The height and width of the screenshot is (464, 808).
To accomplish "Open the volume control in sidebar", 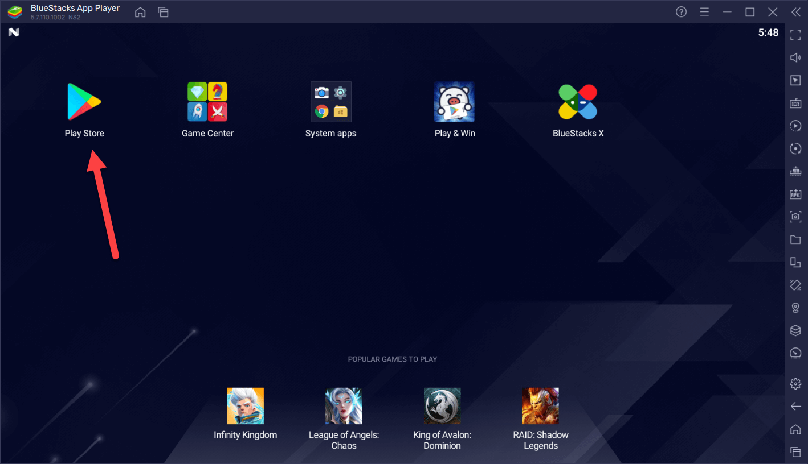I will click(x=795, y=58).
